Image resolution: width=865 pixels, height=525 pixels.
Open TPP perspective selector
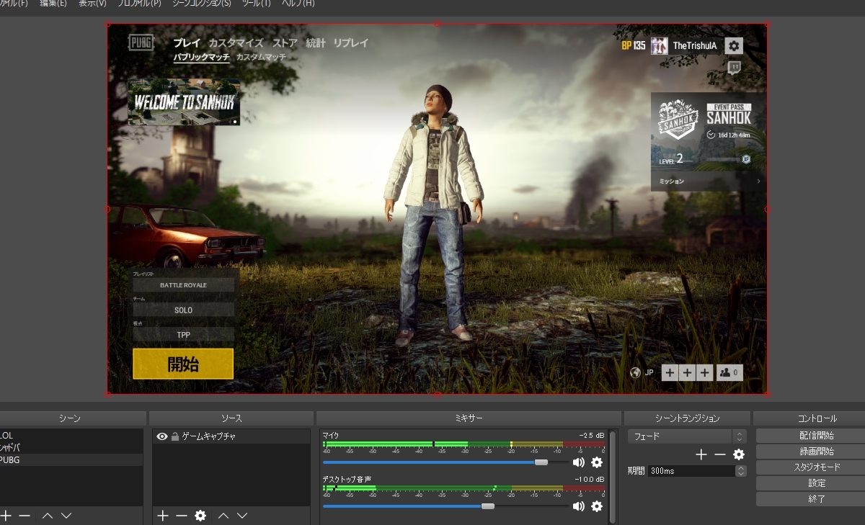(x=183, y=335)
